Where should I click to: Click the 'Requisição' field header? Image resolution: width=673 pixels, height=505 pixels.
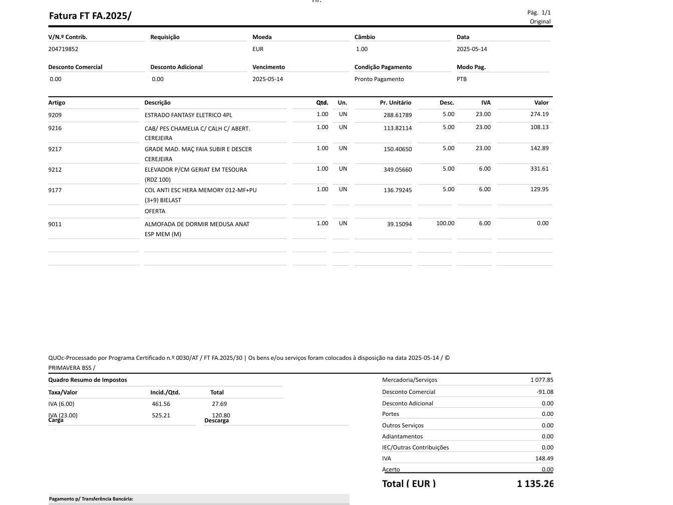point(165,37)
